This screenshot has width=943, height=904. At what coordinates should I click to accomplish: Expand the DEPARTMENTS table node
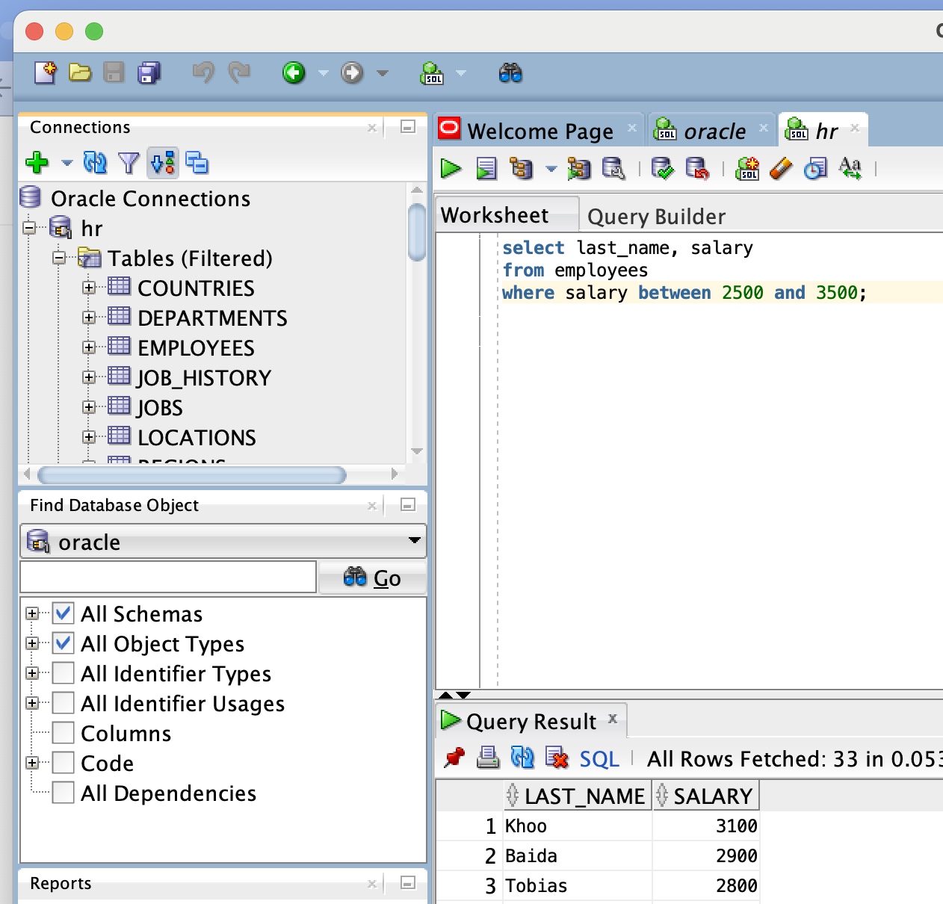click(89, 318)
